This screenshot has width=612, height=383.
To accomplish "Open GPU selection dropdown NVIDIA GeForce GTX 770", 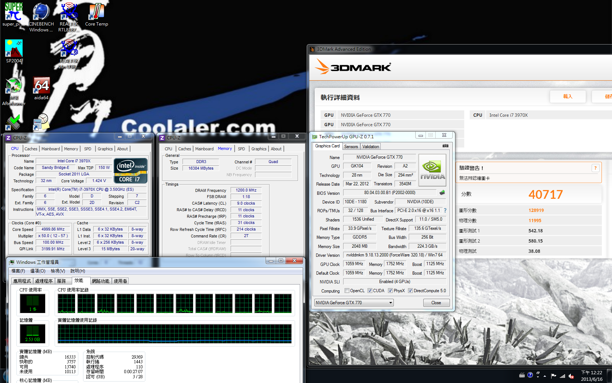I will (354, 303).
